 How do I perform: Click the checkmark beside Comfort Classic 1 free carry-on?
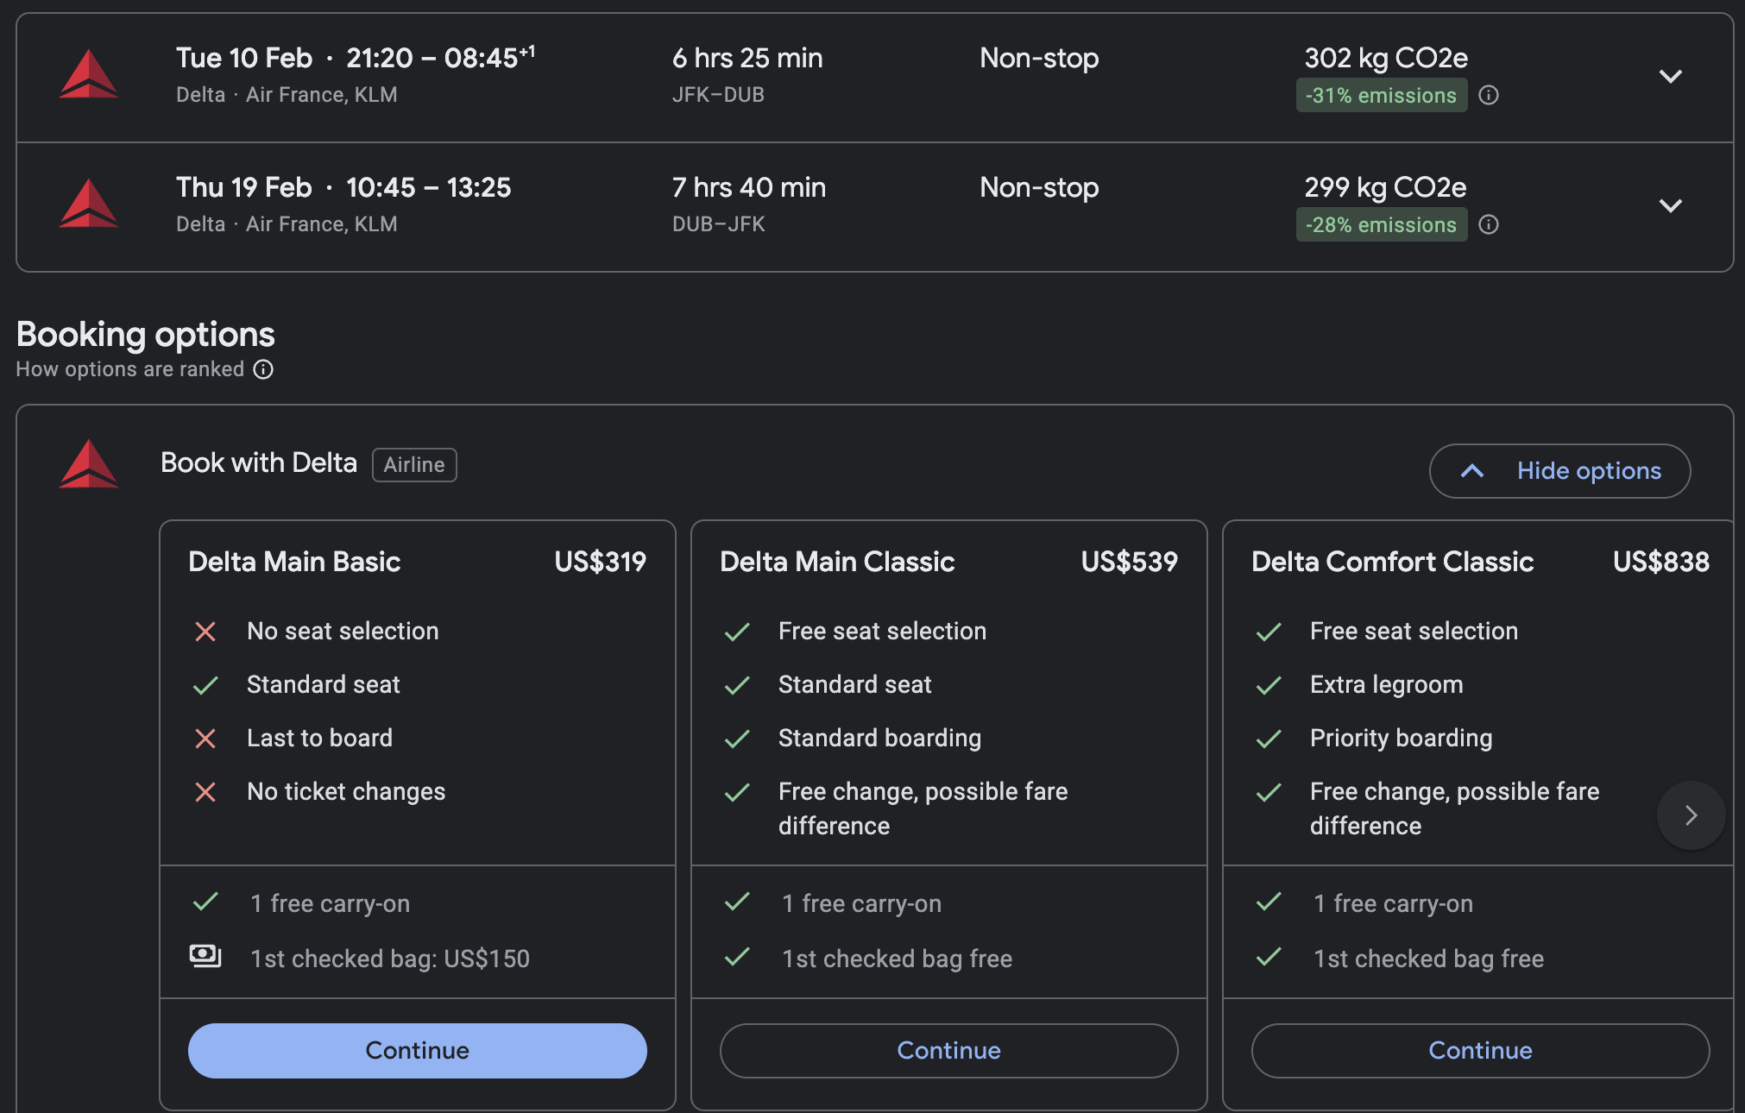tap(1269, 902)
